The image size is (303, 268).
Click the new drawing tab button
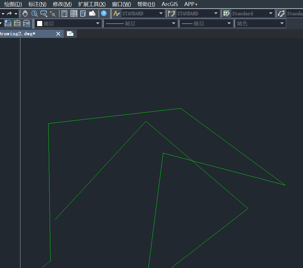(70, 34)
